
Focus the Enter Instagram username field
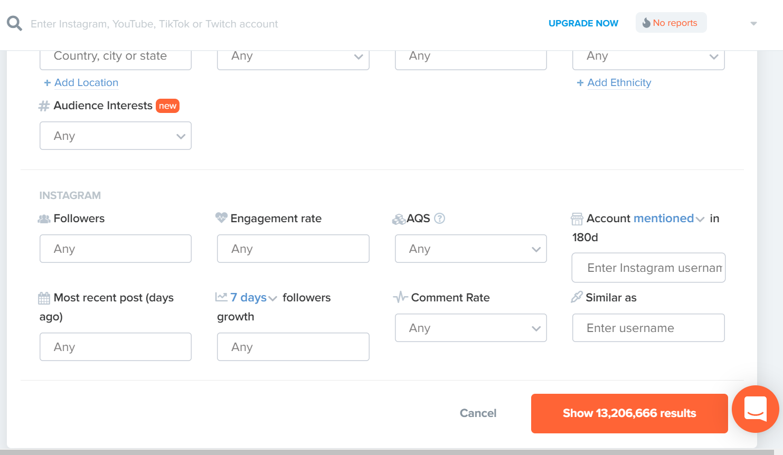point(648,268)
